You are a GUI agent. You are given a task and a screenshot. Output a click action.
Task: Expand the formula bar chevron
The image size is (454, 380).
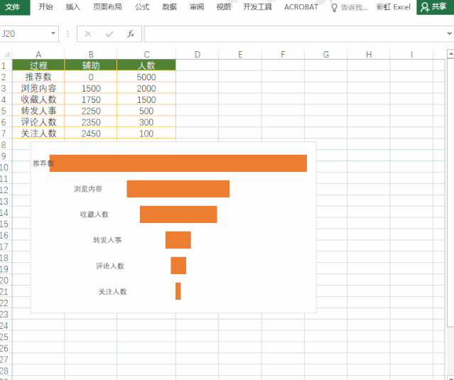[x=449, y=33]
